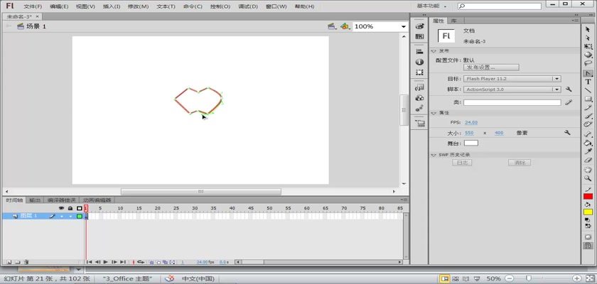Switch to the 动画编辑器 tab
Viewport: 597px width, 284px height.
pyautogui.click(x=97, y=200)
